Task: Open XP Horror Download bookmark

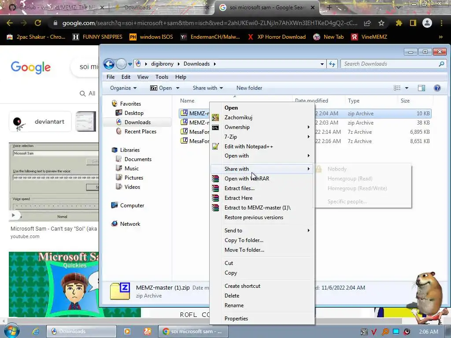Action: (277, 37)
